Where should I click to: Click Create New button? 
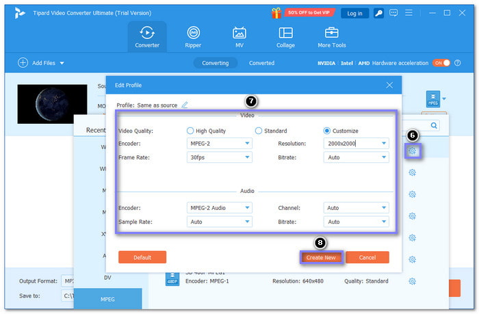click(x=321, y=257)
